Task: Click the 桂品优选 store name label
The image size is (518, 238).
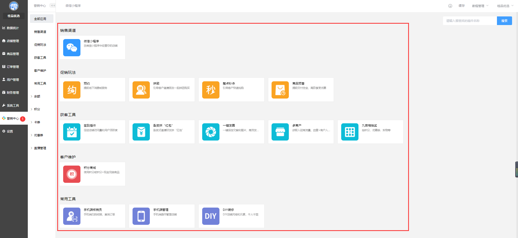Action: click(14, 16)
